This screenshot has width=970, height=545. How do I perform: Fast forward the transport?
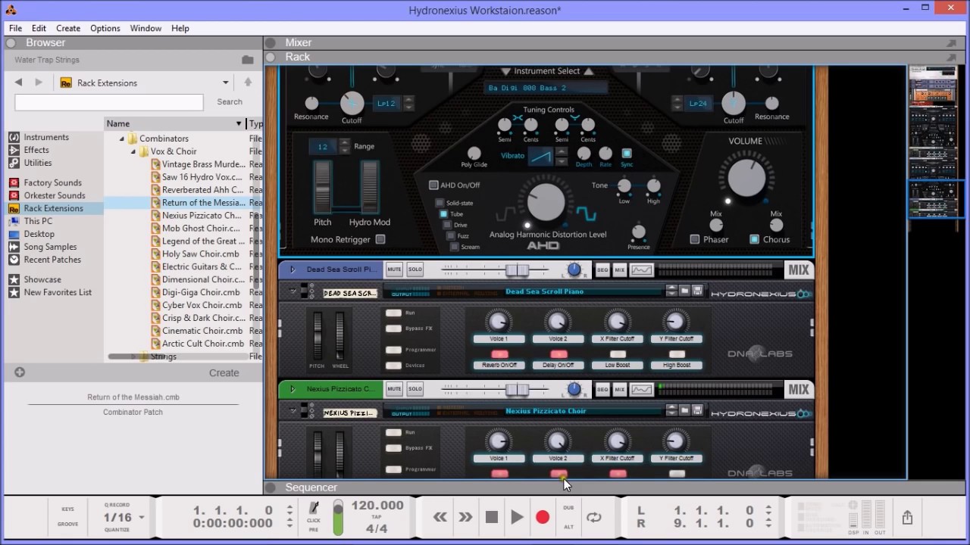tap(465, 517)
